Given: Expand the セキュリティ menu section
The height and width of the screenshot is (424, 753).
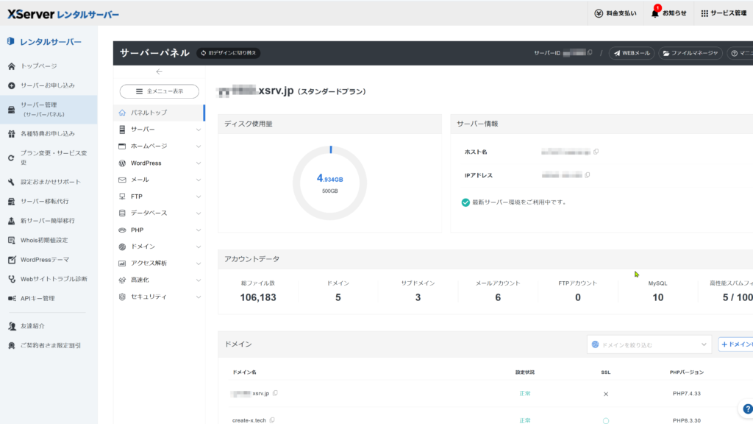Looking at the screenshot, I should 159,297.
